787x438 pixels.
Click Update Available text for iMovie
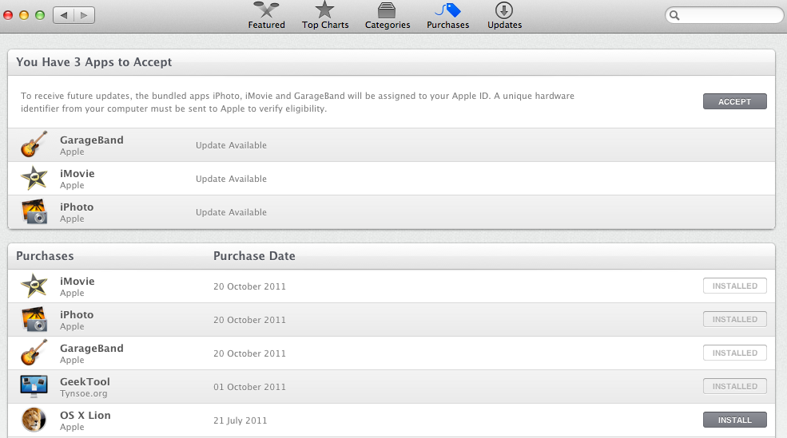(231, 179)
